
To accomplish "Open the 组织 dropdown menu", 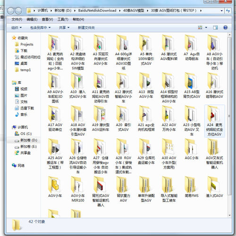I will [x=17, y=28].
